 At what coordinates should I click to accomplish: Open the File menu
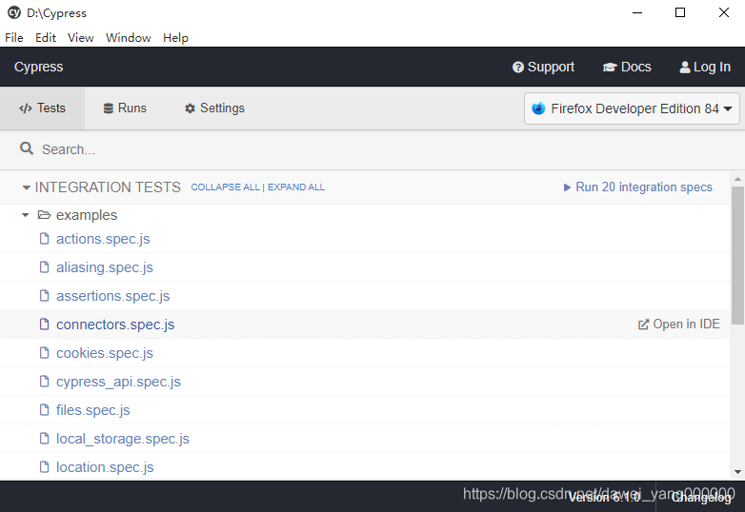14,38
